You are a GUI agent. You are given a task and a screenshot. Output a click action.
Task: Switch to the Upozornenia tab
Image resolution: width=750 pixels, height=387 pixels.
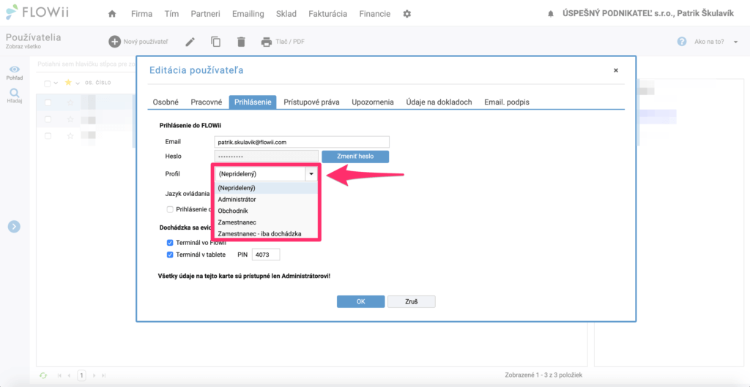point(373,102)
